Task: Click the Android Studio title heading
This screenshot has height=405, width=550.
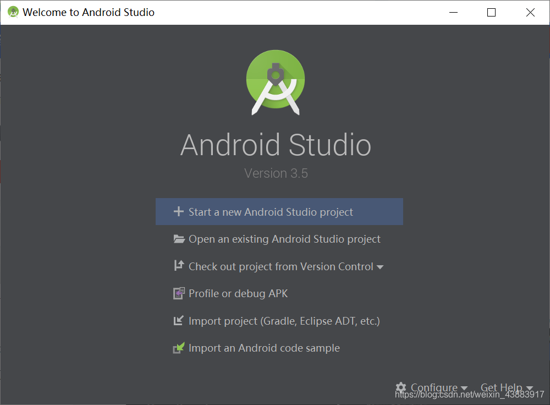Action: pyautogui.click(x=276, y=145)
